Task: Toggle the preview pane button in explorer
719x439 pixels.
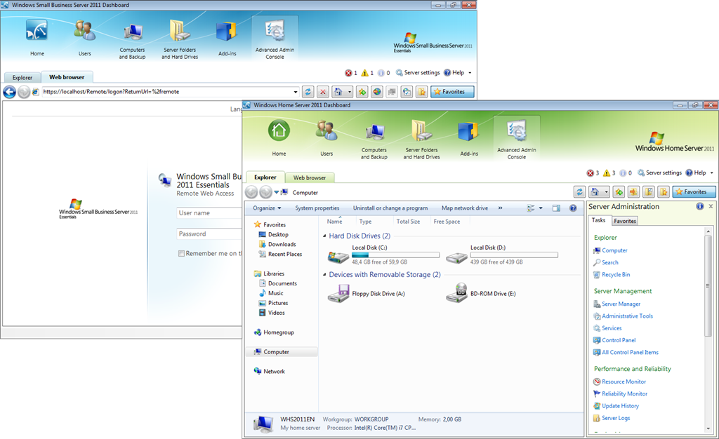Action: tap(556, 208)
